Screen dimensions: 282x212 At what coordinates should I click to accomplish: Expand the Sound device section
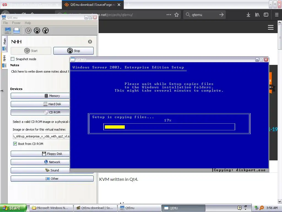point(52,170)
